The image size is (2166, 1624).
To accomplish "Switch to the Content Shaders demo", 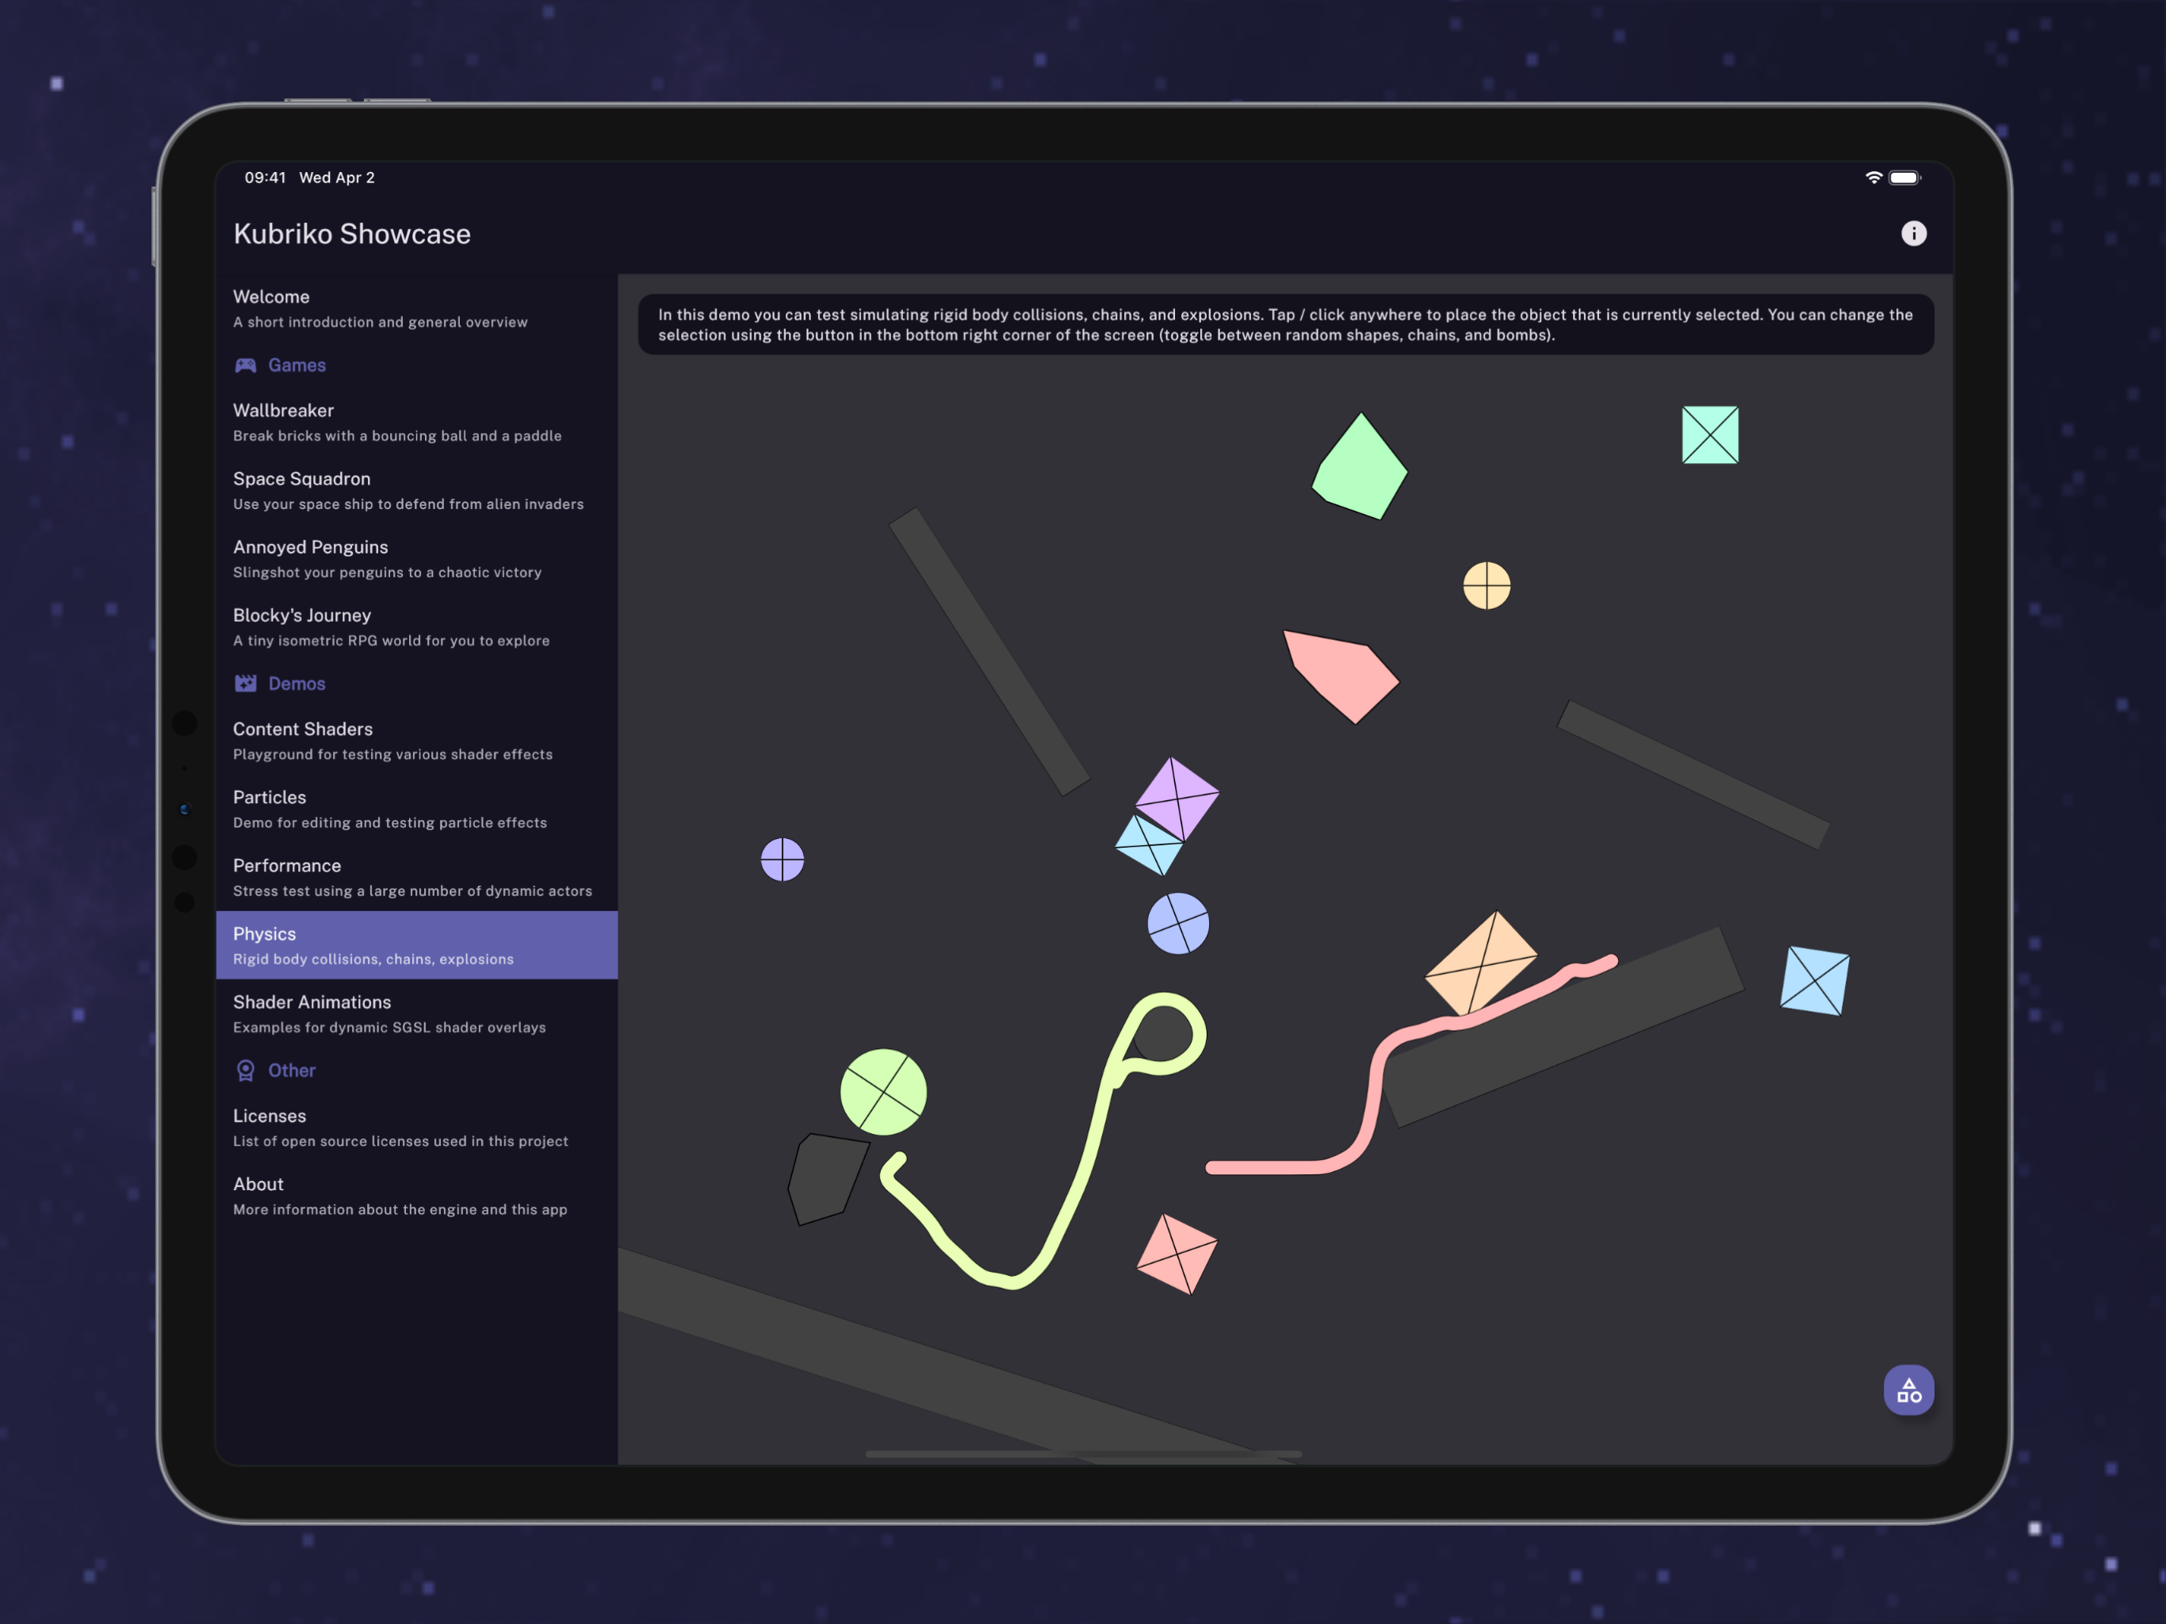I will click(x=416, y=741).
